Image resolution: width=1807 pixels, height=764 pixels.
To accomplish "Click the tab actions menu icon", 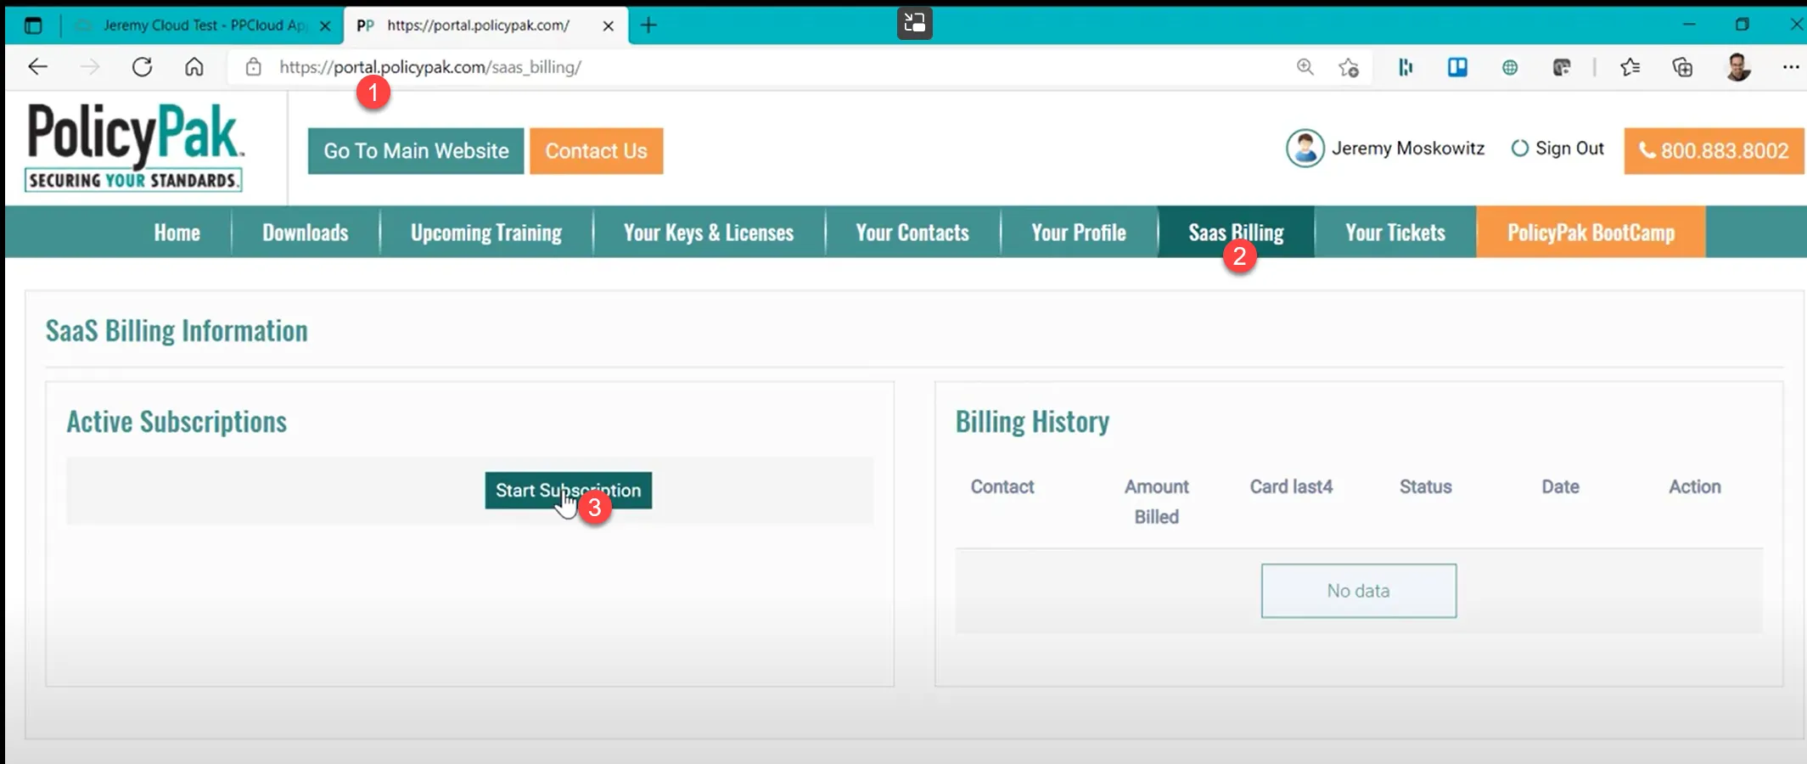I will 33,25.
